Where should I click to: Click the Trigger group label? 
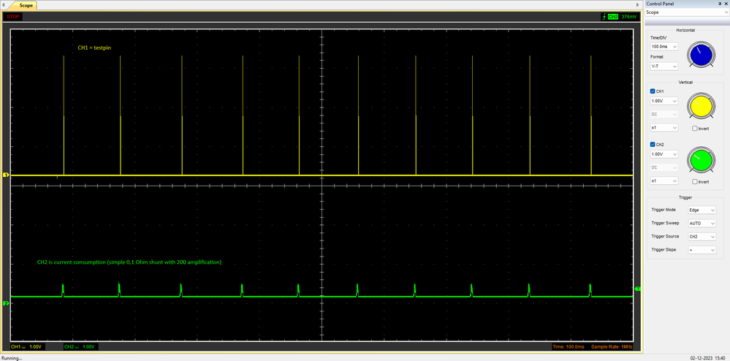pyautogui.click(x=685, y=197)
